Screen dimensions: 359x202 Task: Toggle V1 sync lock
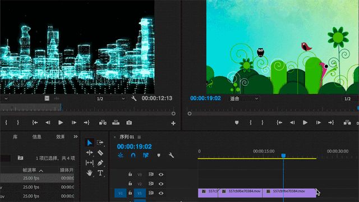tap(151, 193)
